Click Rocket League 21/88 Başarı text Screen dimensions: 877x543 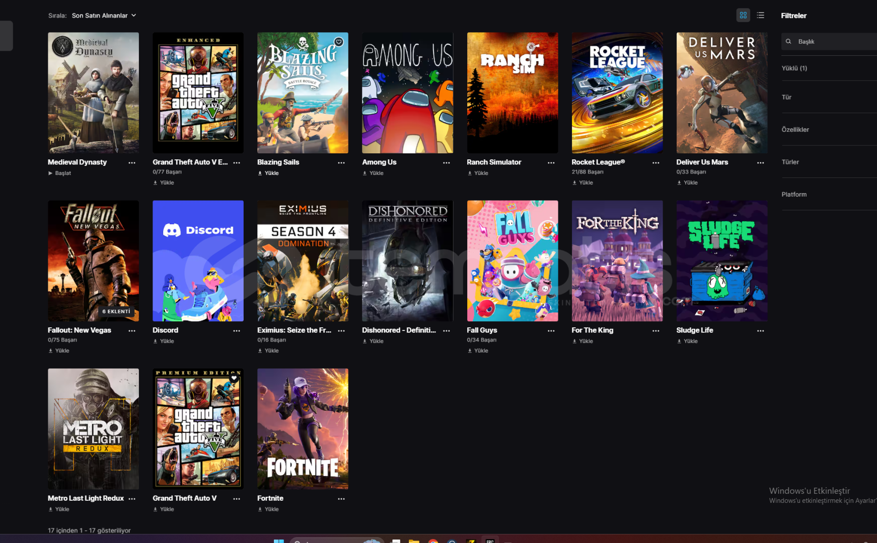click(588, 172)
